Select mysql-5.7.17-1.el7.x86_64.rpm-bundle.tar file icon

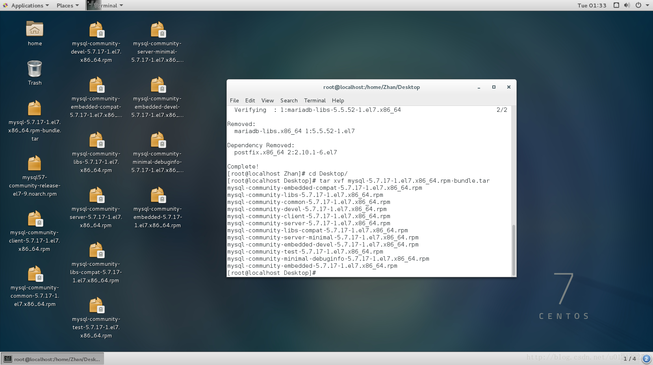tap(35, 108)
